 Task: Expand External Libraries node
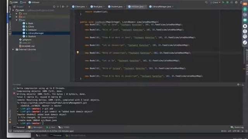tap(13, 49)
